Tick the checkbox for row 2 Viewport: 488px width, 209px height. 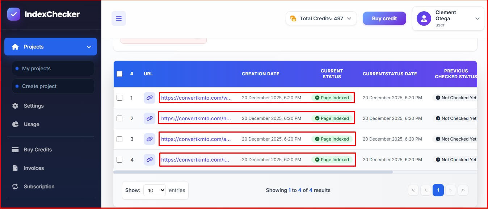coord(119,118)
